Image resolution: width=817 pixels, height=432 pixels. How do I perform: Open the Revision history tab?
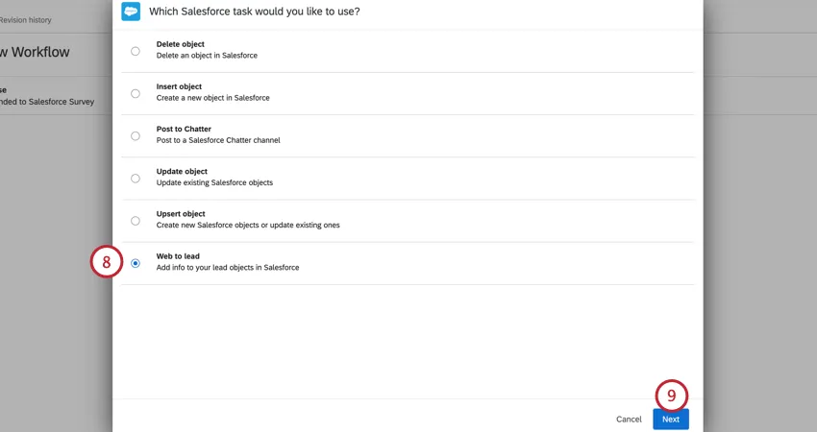pos(26,20)
